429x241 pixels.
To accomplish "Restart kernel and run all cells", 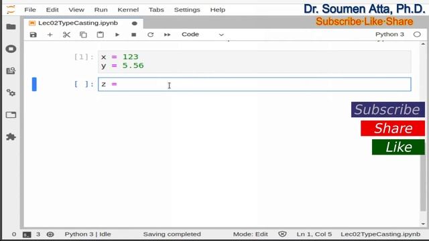I will pos(167,35).
